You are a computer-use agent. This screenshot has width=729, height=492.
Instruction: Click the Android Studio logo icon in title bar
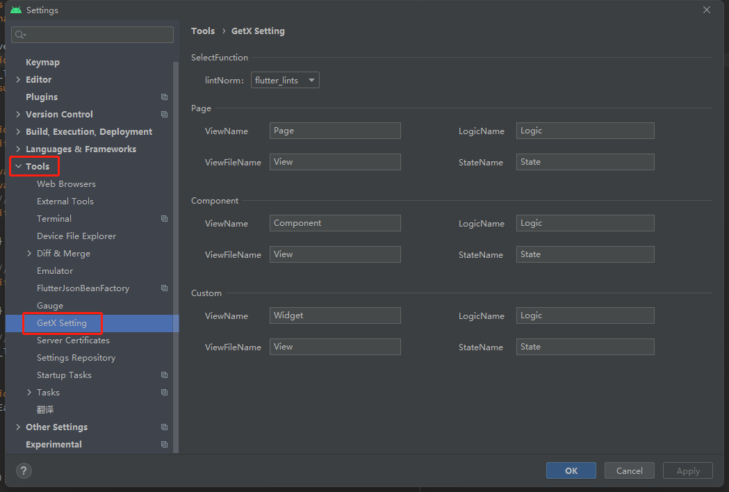point(16,10)
